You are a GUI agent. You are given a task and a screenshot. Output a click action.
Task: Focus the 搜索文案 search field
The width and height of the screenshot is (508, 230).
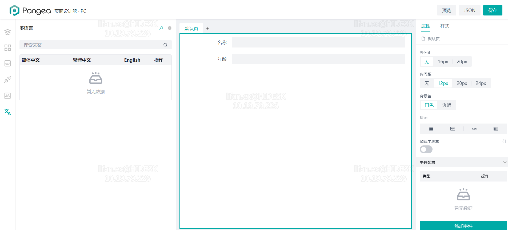95,45
